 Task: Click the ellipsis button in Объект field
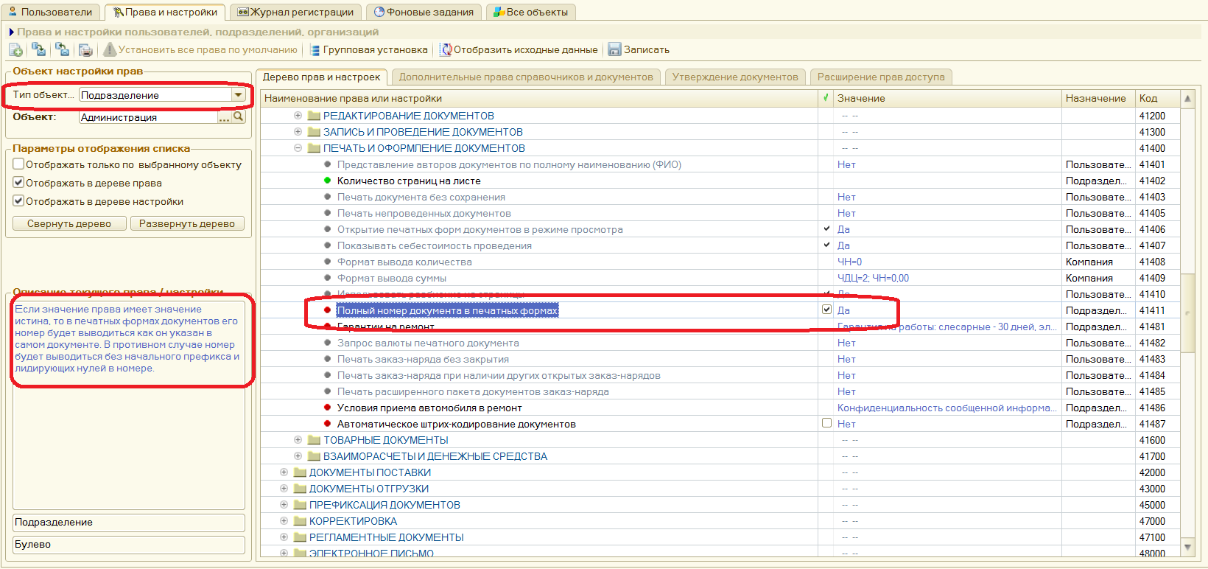pyautogui.click(x=225, y=117)
